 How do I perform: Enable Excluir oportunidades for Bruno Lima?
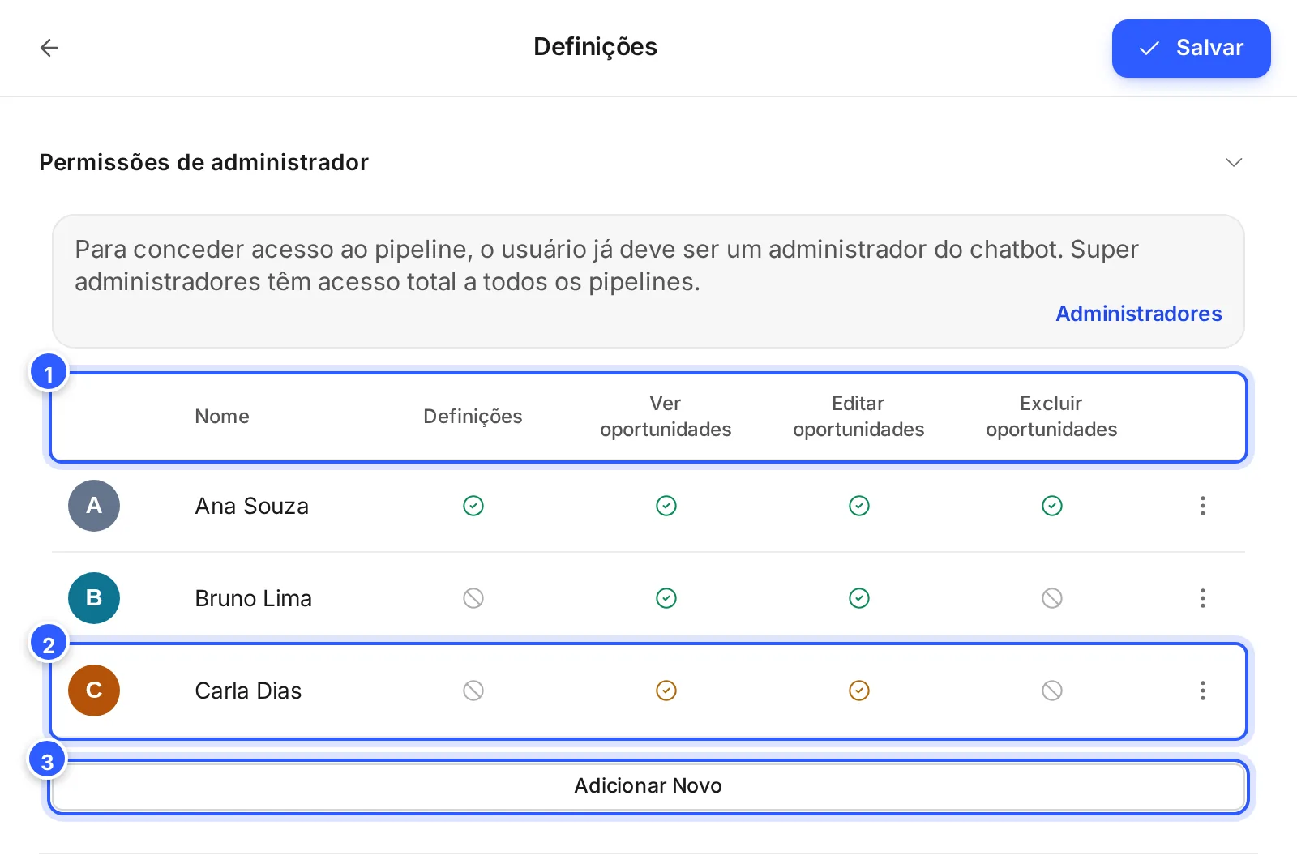(1052, 598)
